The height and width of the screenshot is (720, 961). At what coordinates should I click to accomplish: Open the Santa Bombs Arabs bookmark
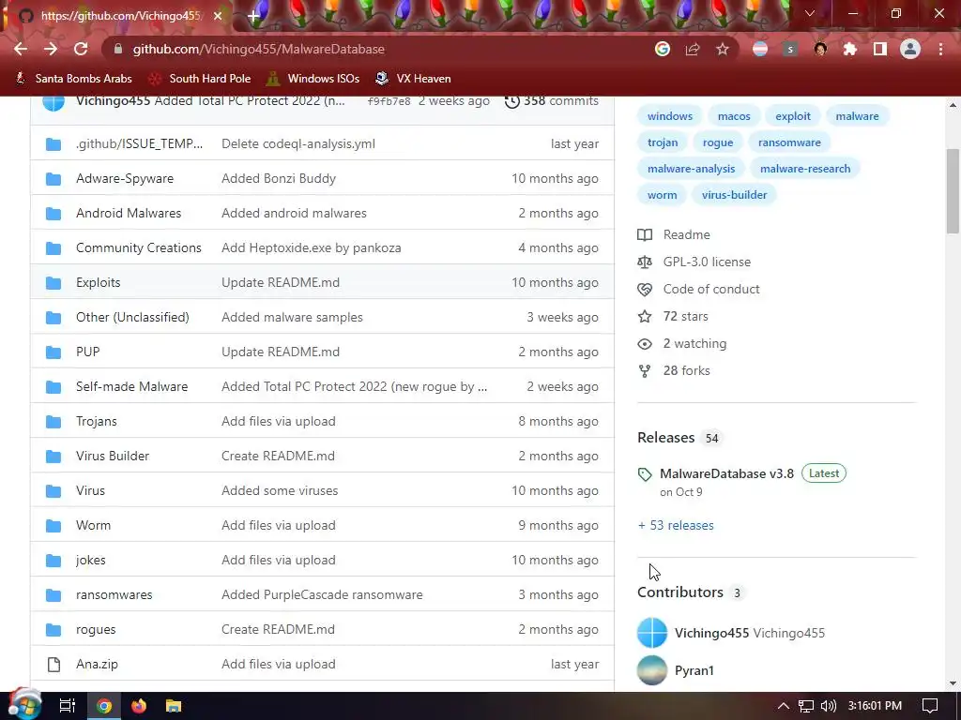[x=74, y=79]
